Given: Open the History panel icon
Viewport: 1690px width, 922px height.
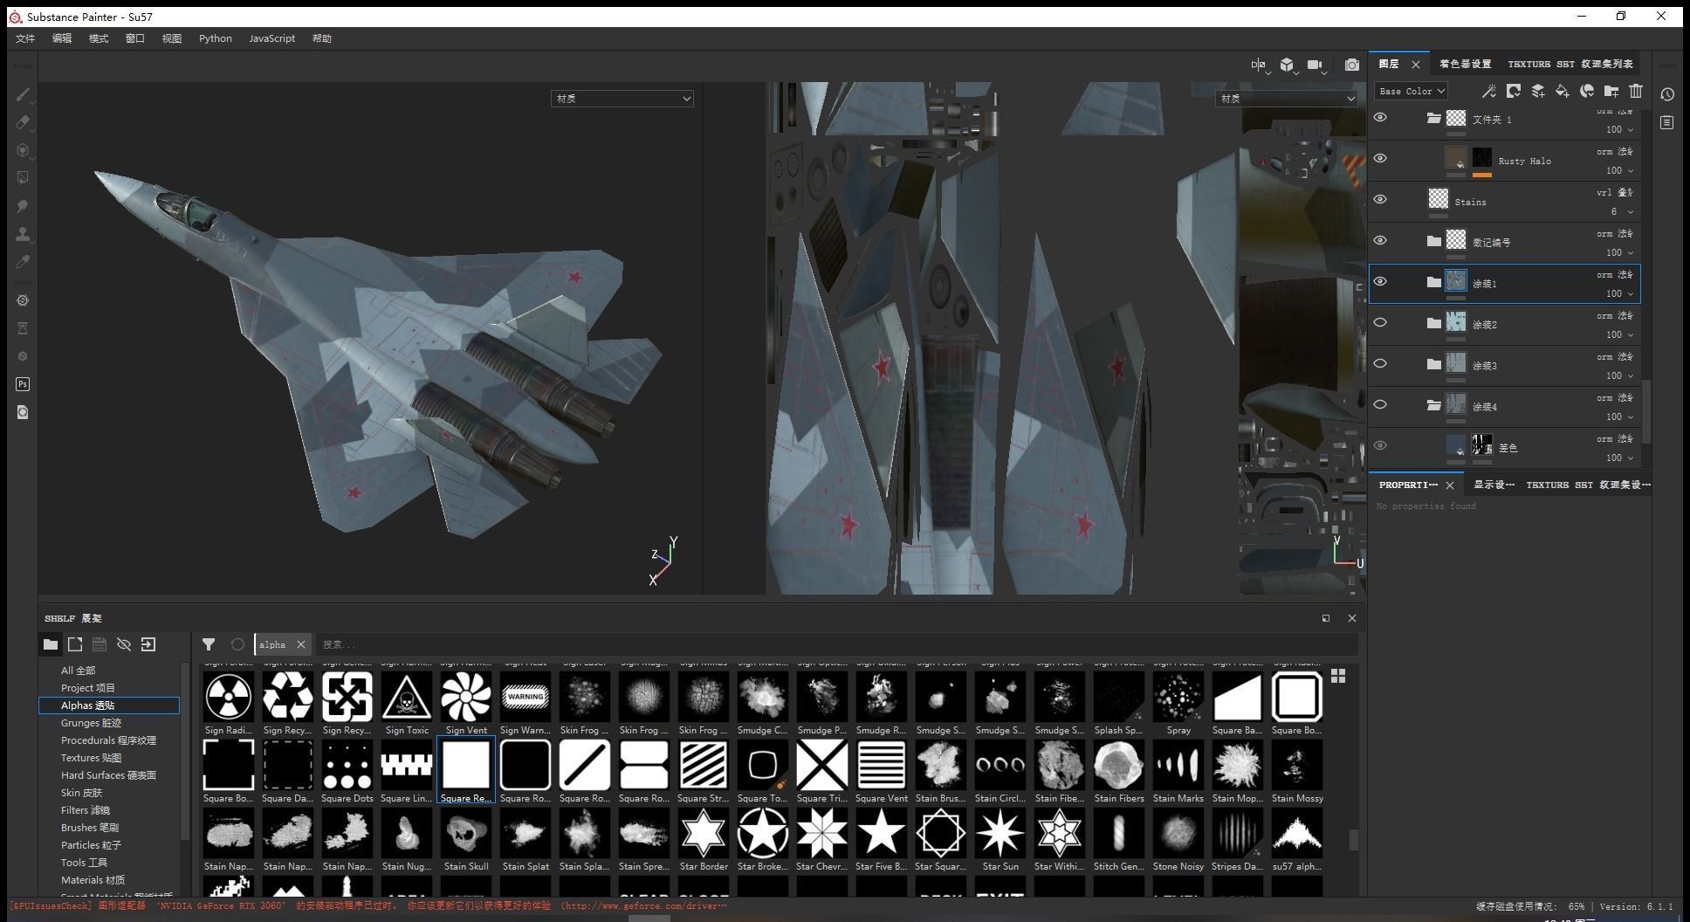Looking at the screenshot, I should pos(1667,94).
